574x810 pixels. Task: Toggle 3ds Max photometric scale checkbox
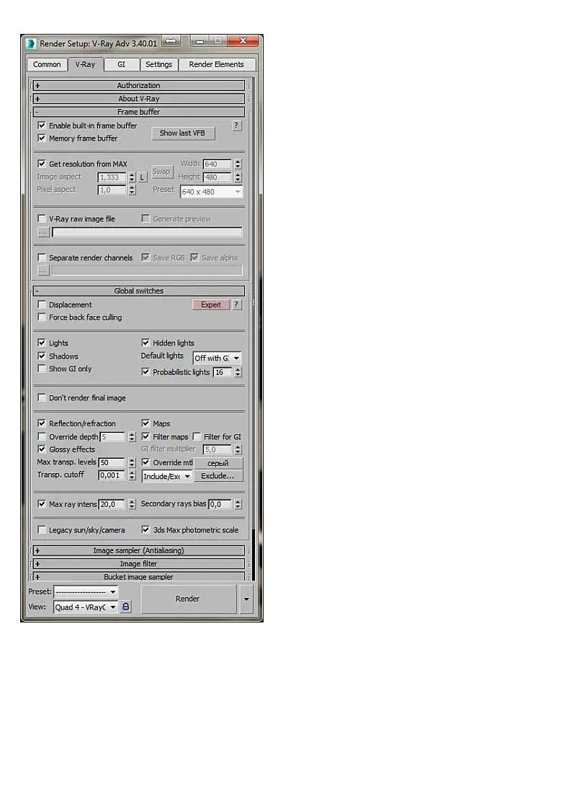coord(145,530)
